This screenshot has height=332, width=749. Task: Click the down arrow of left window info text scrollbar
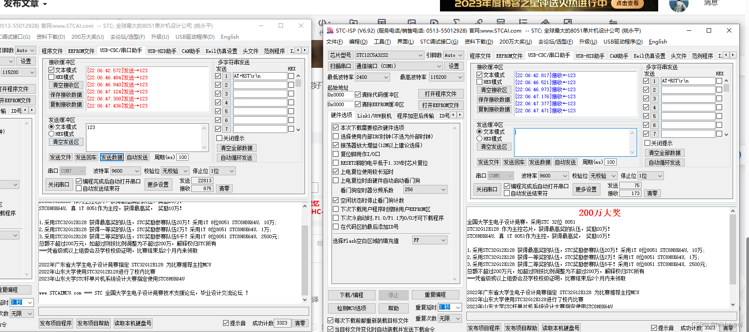305,299
